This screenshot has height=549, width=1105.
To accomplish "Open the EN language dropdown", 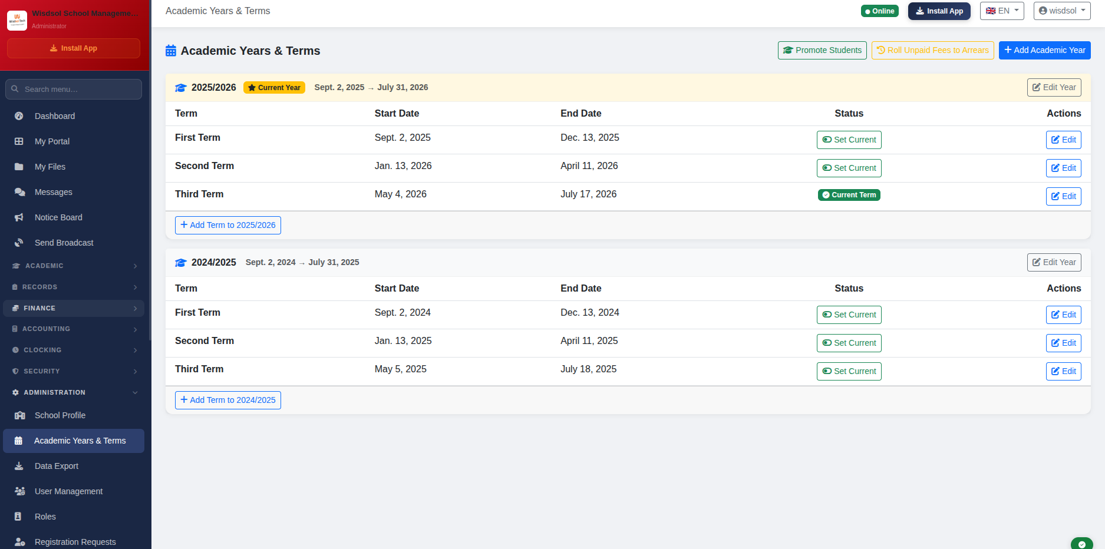I will click(x=1002, y=11).
